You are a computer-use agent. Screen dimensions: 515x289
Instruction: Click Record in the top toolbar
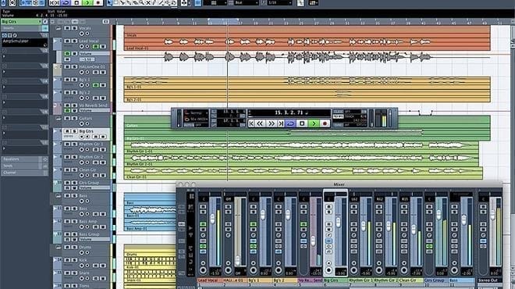(x=98, y=3)
